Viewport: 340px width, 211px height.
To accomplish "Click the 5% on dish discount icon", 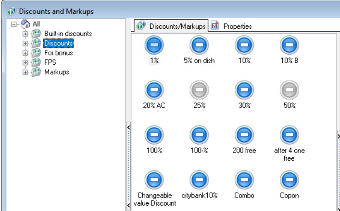I will pyautogui.click(x=199, y=46).
